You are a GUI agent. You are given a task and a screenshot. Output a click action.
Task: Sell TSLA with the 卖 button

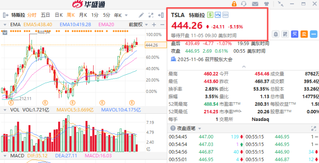(x=304, y=34)
